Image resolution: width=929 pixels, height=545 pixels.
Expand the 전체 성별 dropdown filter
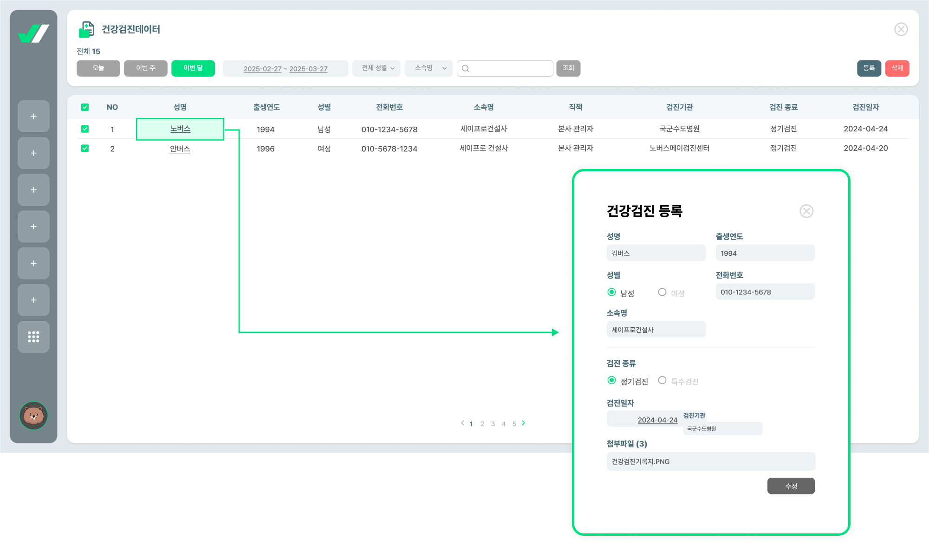pyautogui.click(x=377, y=68)
